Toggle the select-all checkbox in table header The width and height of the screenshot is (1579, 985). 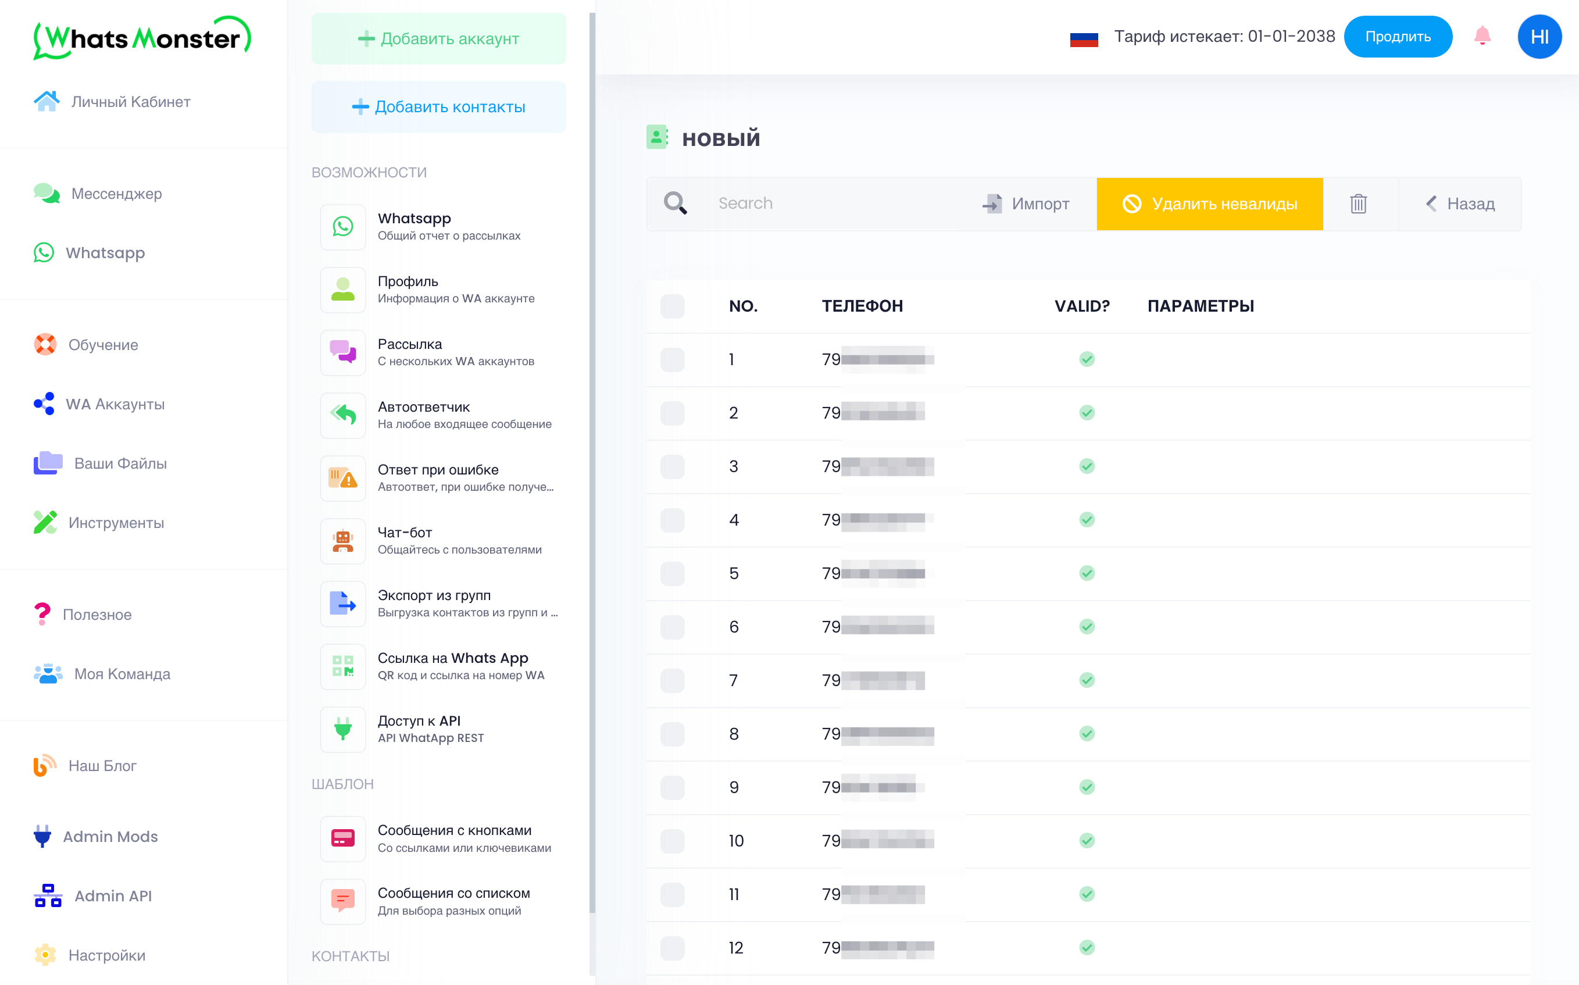[672, 306]
